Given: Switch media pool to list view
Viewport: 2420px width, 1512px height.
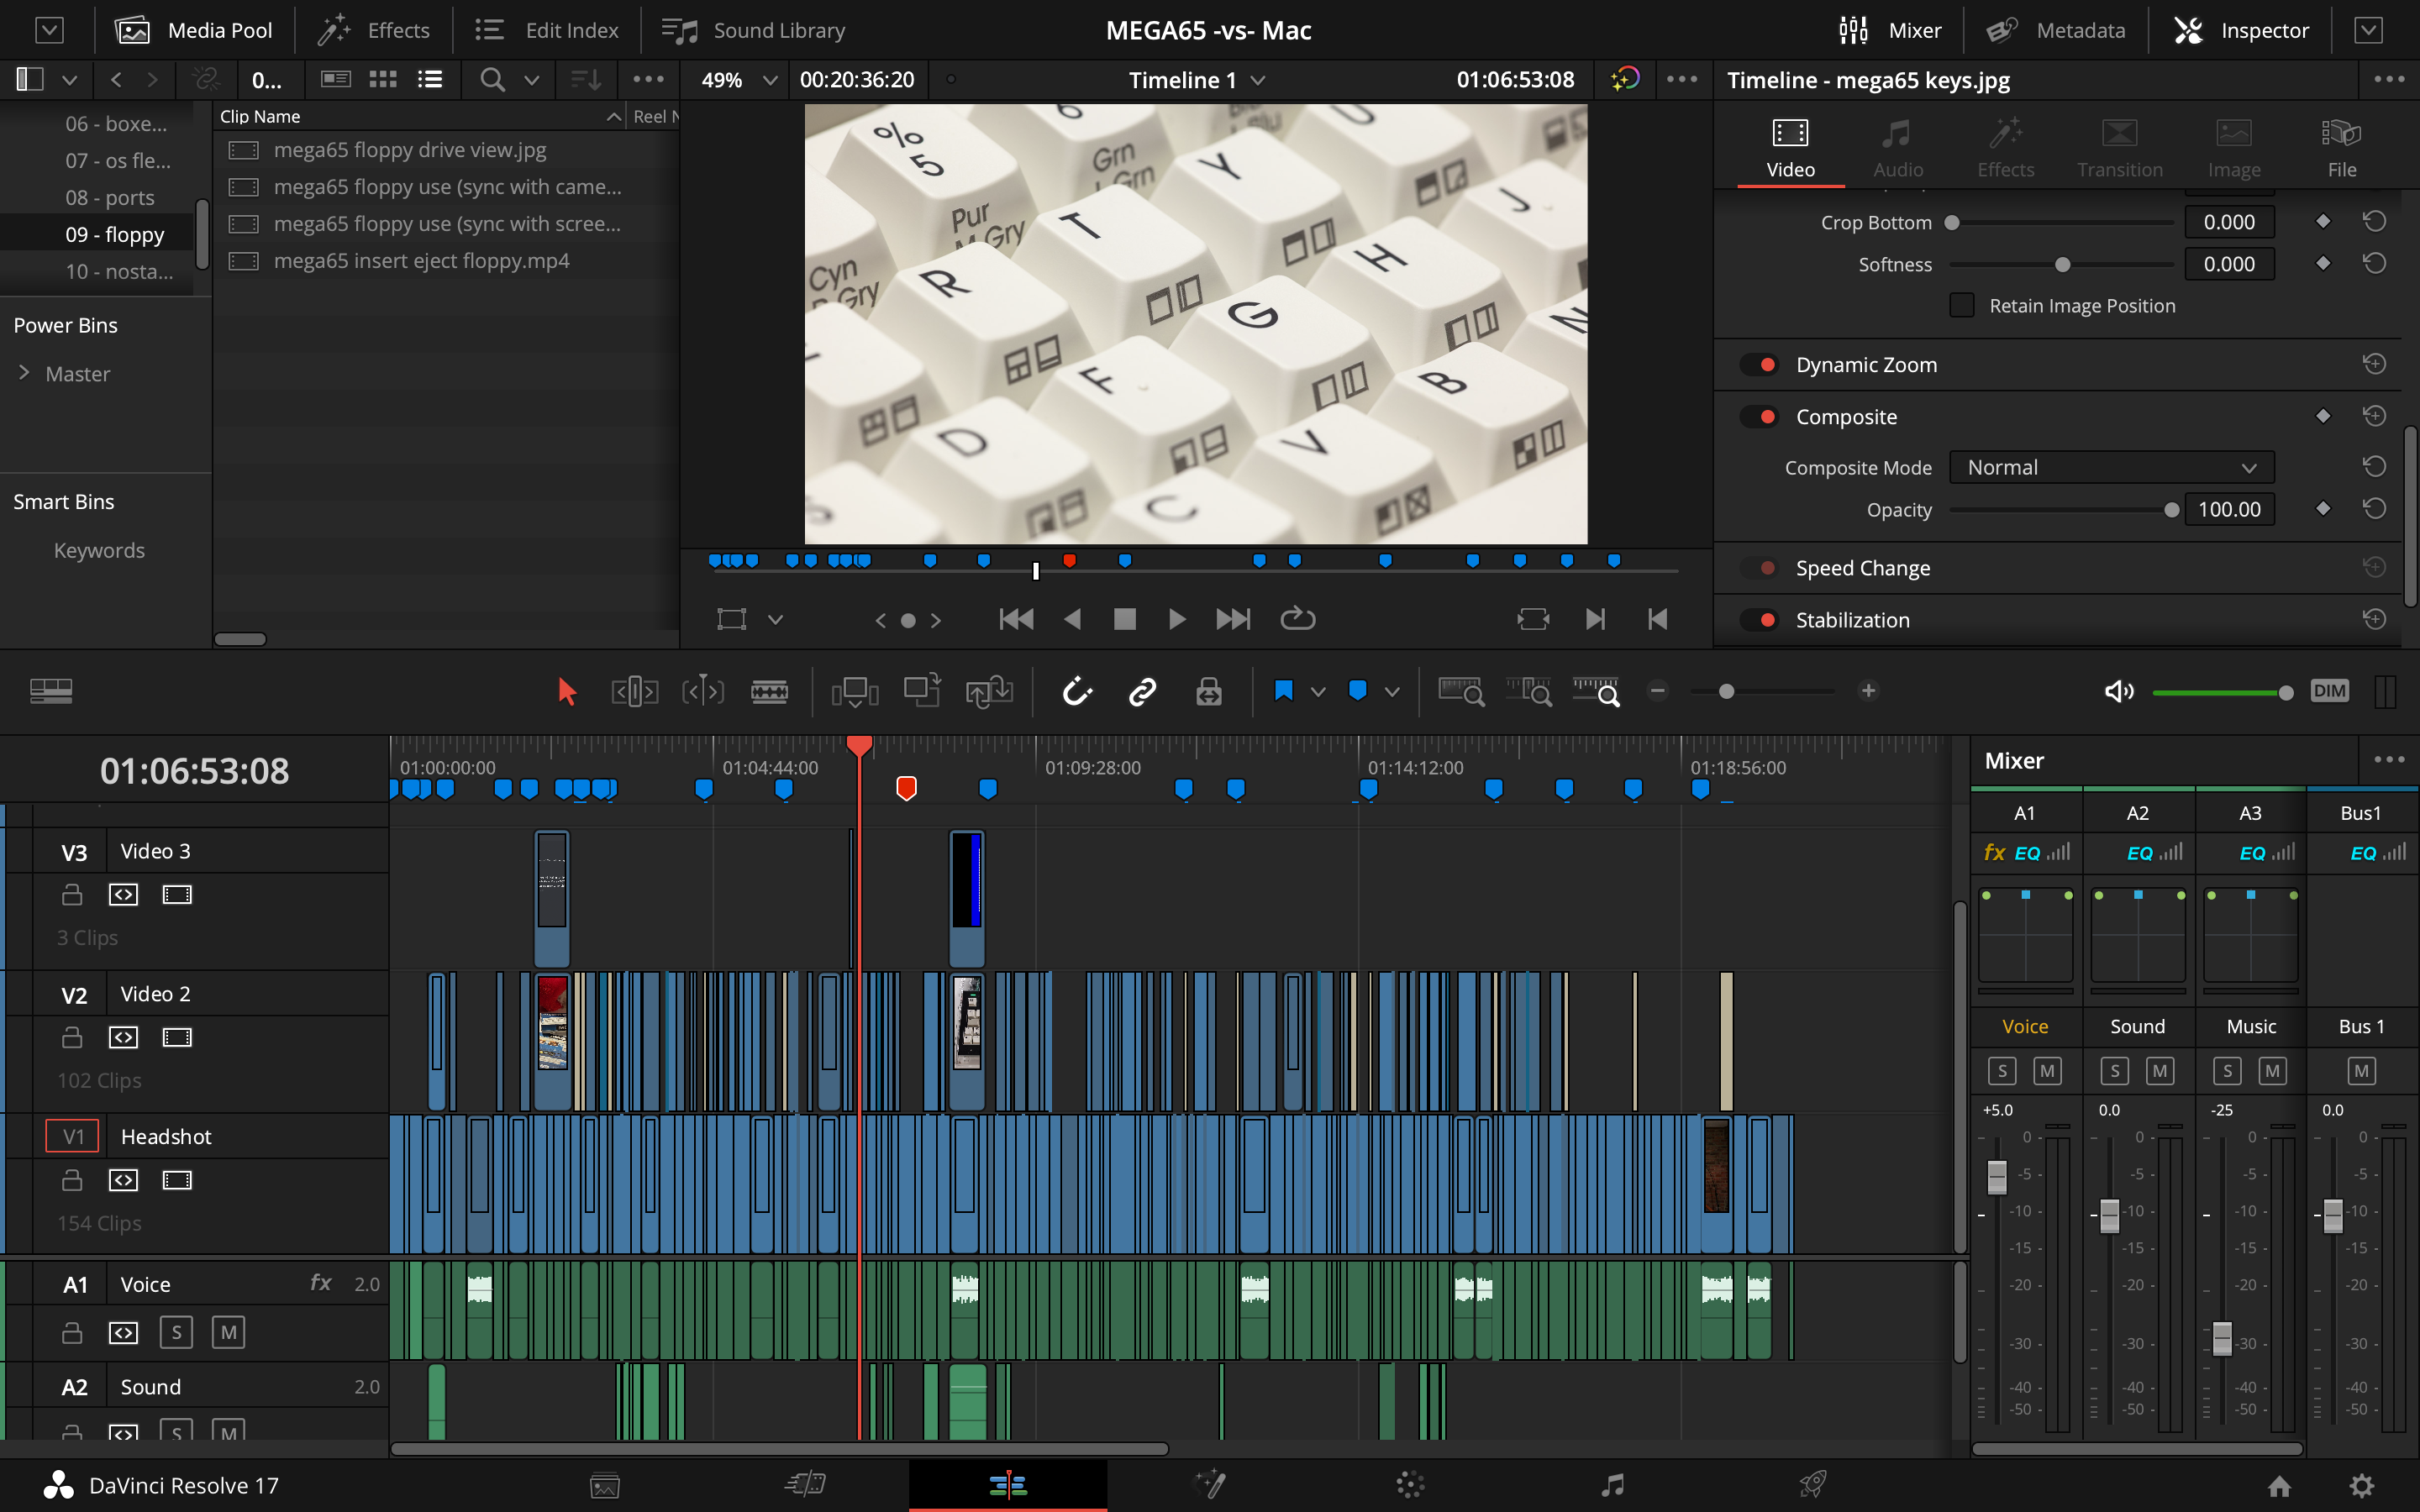Looking at the screenshot, I should point(430,79).
